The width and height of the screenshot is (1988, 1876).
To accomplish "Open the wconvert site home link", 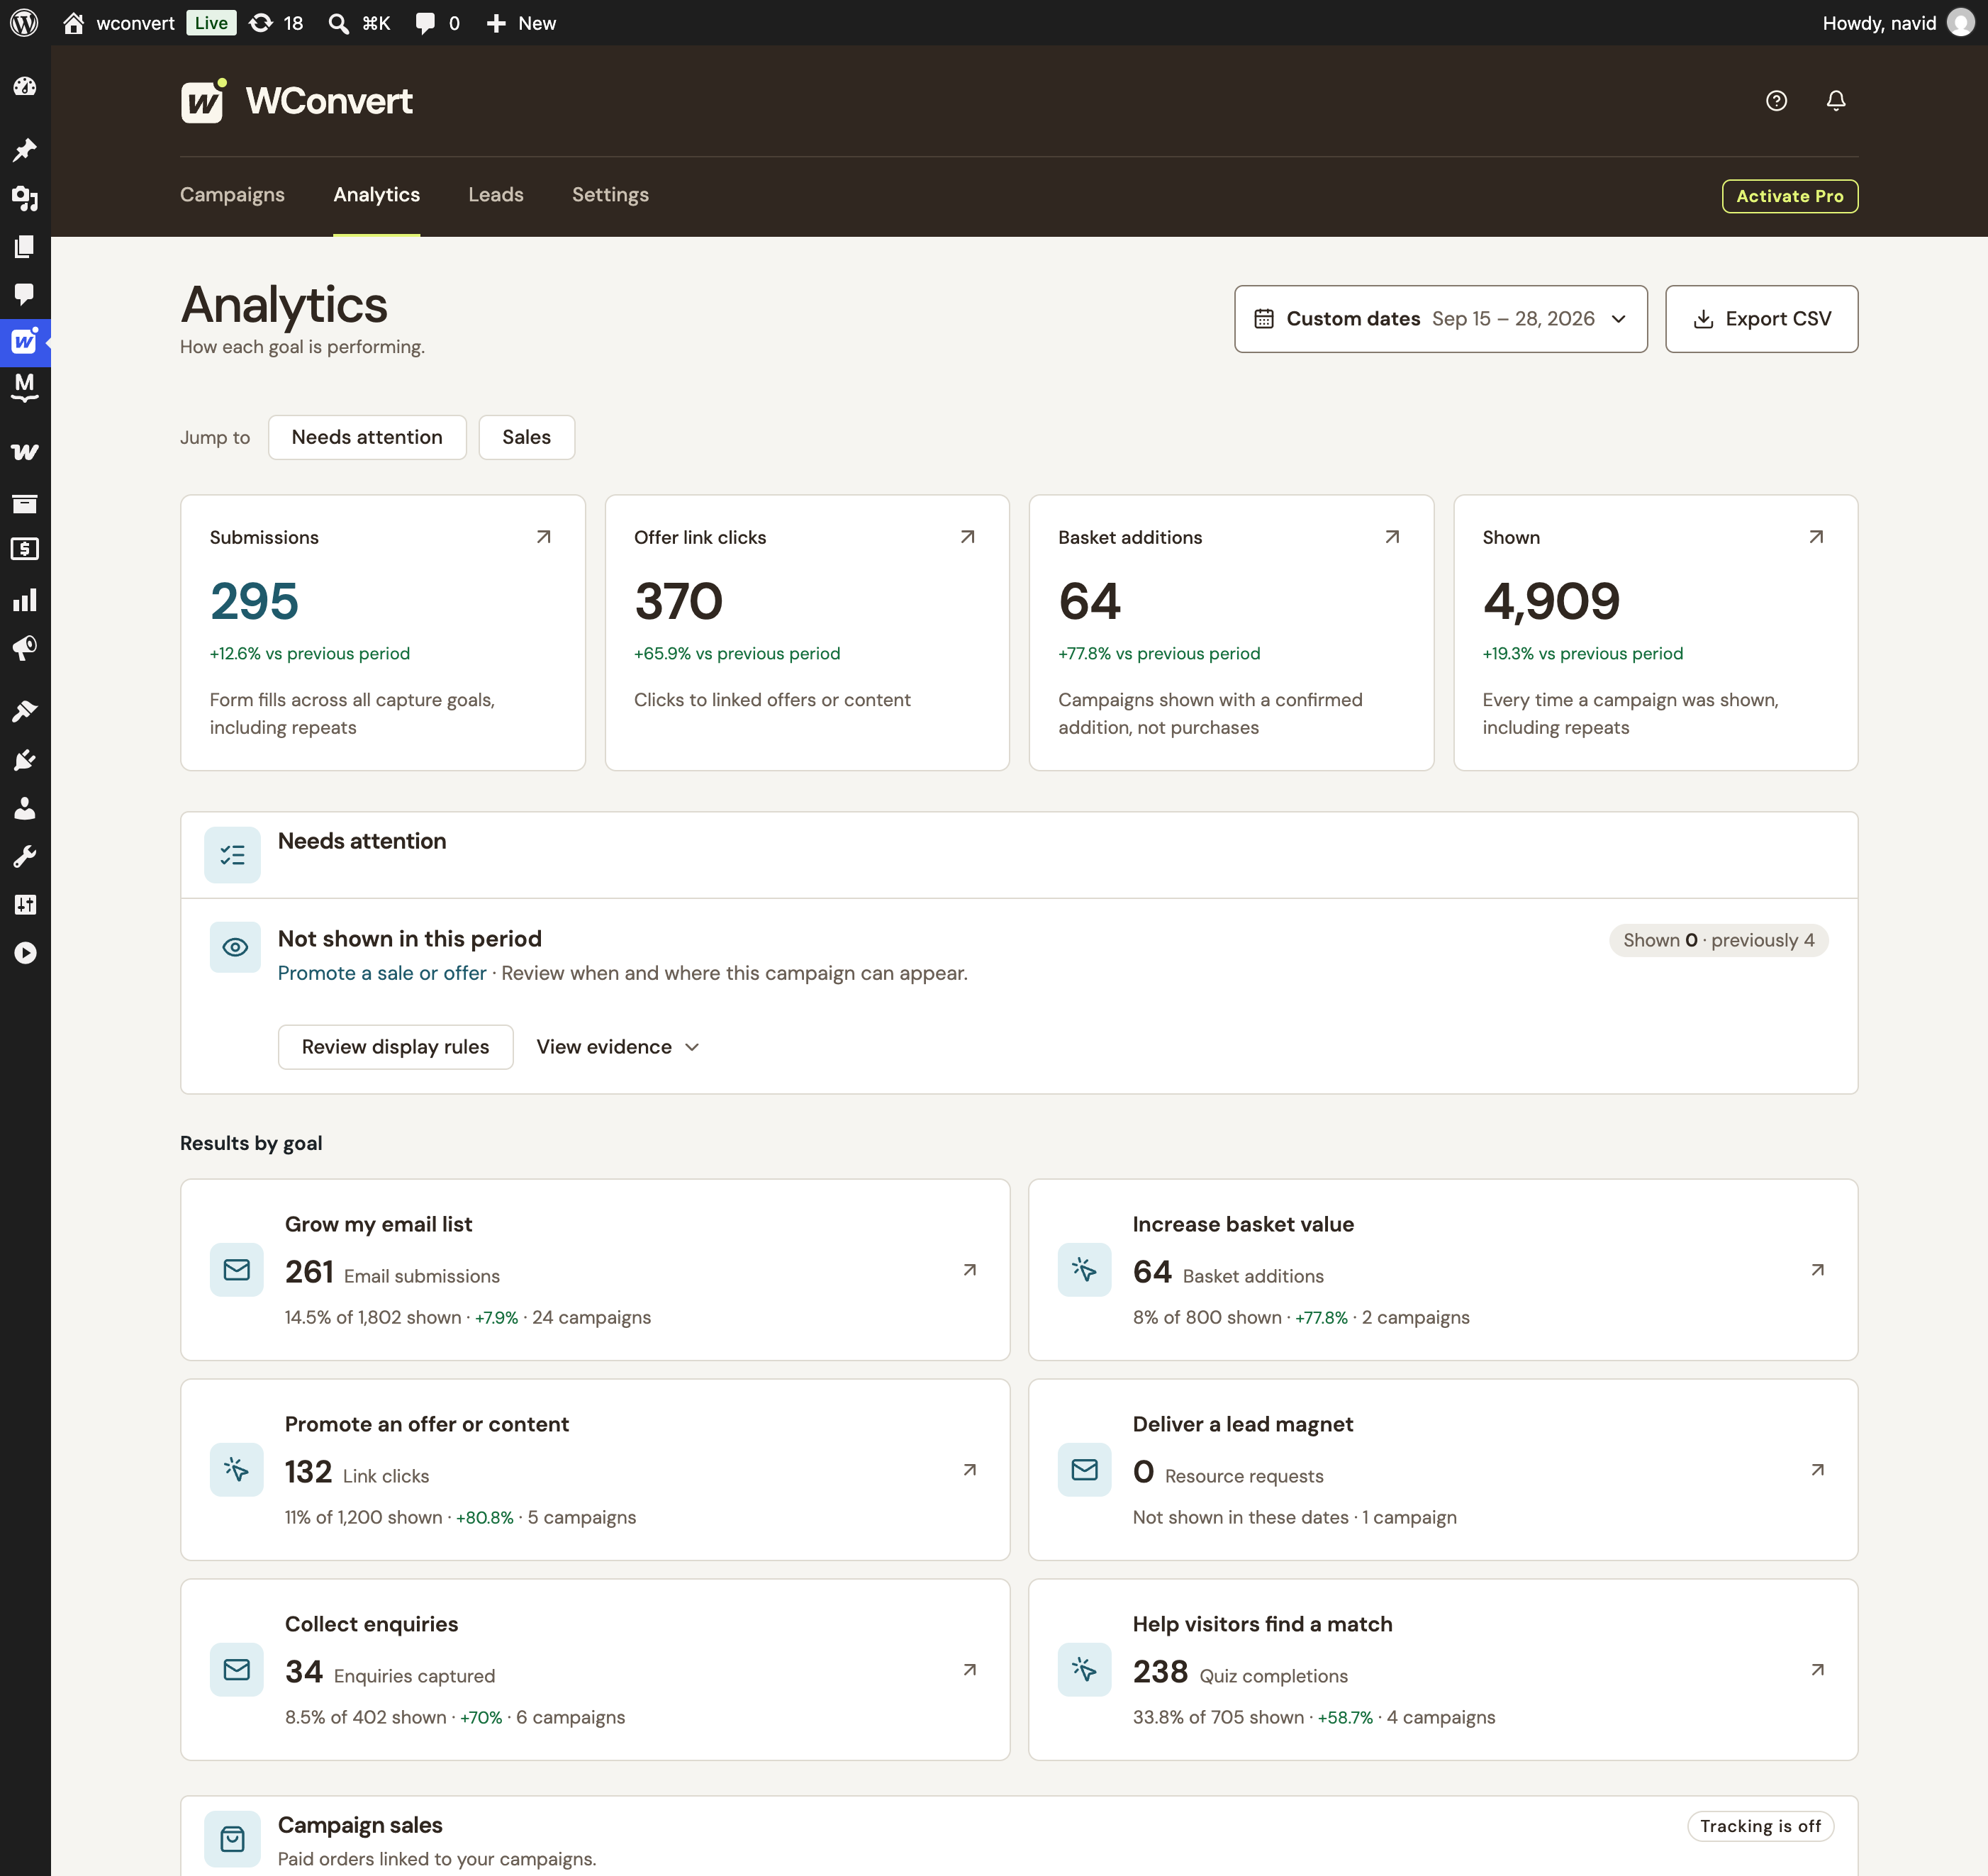I will (119, 23).
